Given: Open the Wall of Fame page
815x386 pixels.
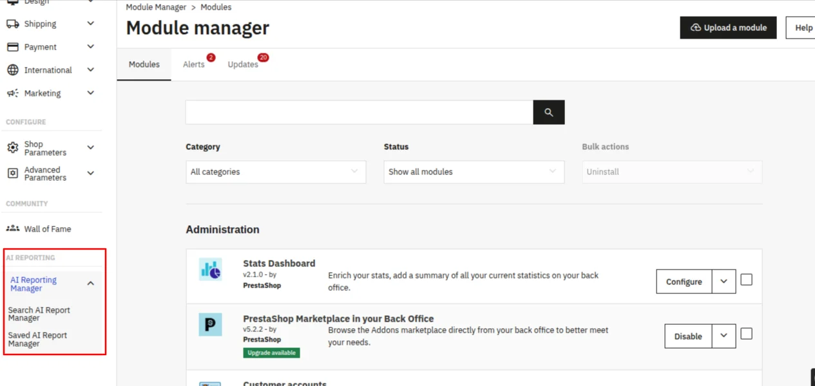Looking at the screenshot, I should pos(48,229).
